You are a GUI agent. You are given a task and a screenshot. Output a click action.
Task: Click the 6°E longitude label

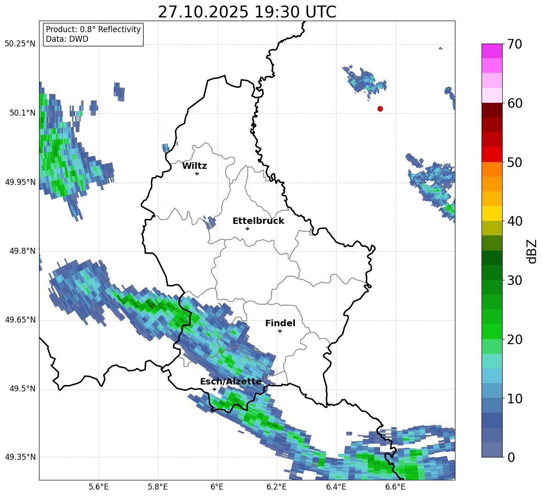217,487
